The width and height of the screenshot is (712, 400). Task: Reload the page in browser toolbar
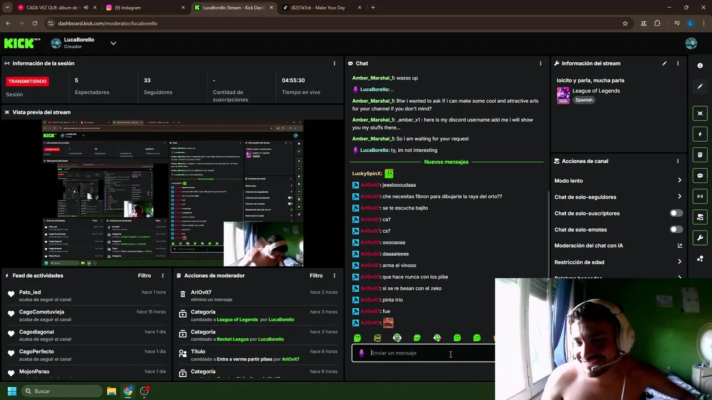[x=34, y=23]
